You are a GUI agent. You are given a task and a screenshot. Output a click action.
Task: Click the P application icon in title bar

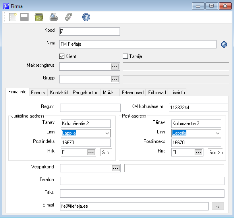[6, 6]
